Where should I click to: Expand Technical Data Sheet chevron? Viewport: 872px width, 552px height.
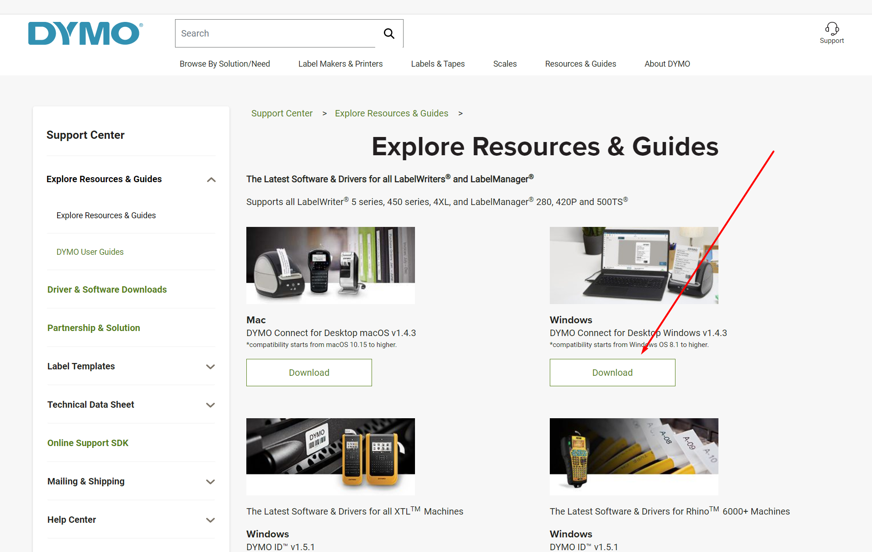click(x=210, y=405)
